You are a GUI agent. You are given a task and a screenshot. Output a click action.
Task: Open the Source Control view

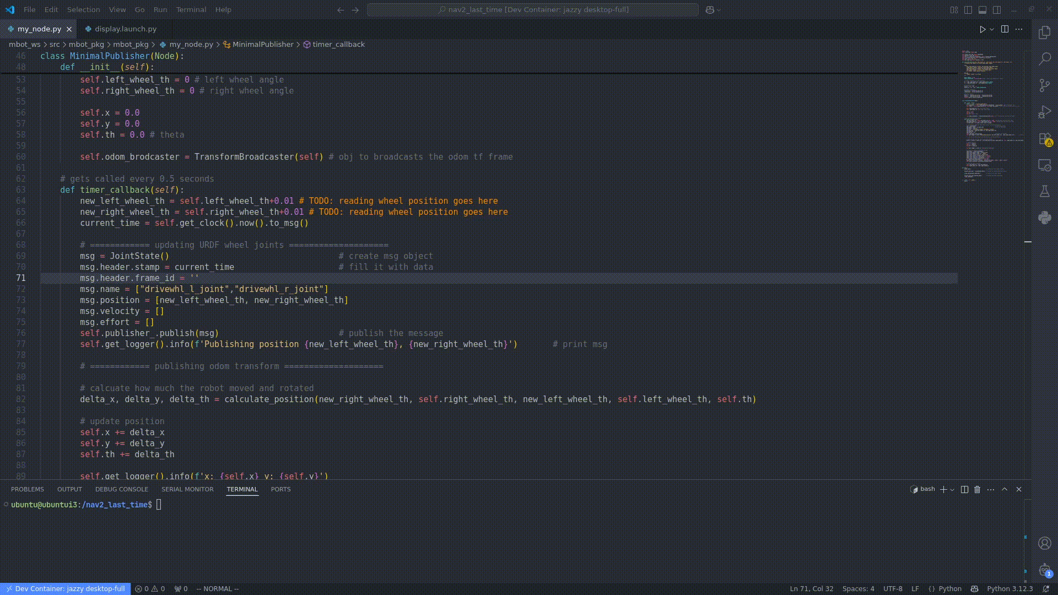pos(1045,85)
